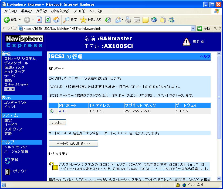This screenshot has height=189, width=223.
Task: Select the A-0 SP port radio button
Action: point(52,111)
